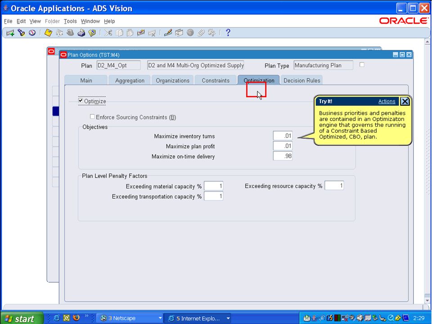Switch to 3 Netscape taskbar button
Screen dimensions: 432x324
tap(130, 318)
